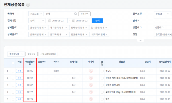
Task: Open the 상품명 search condition dropdown
Action: click(162, 14)
